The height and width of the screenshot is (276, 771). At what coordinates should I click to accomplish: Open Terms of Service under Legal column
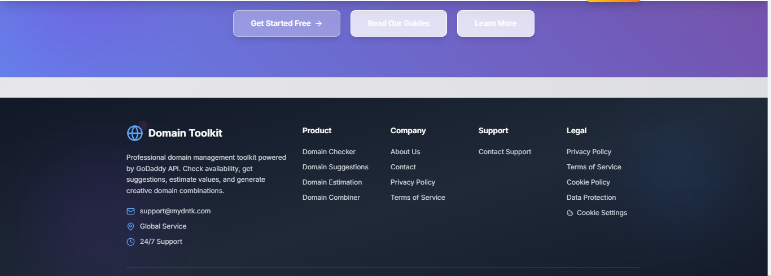coord(594,167)
